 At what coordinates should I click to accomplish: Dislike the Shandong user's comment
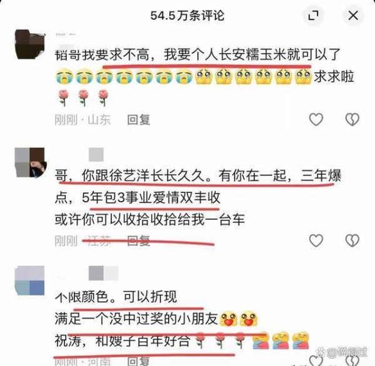[352, 119]
